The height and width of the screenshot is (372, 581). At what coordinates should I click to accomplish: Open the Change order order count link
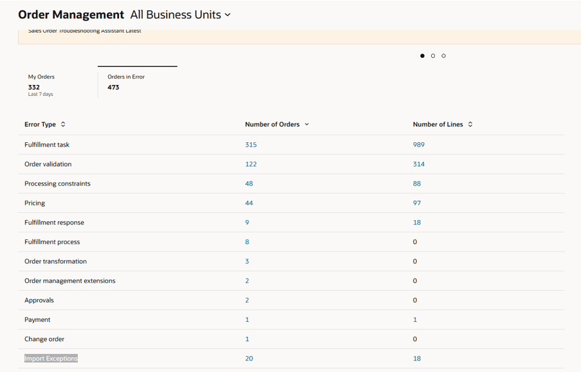247,339
